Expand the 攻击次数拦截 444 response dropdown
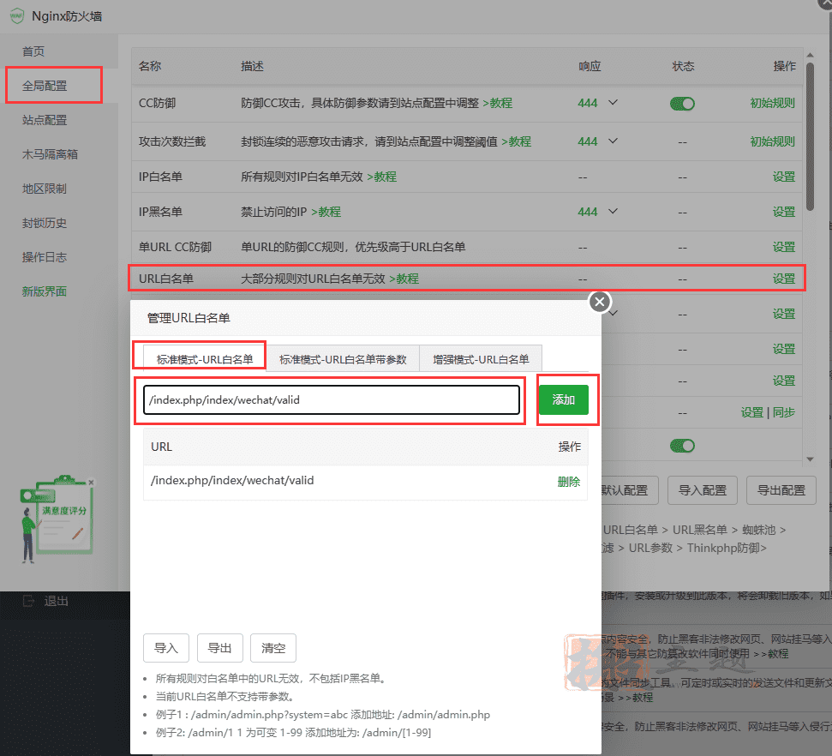The height and width of the screenshot is (756, 832). pos(613,141)
